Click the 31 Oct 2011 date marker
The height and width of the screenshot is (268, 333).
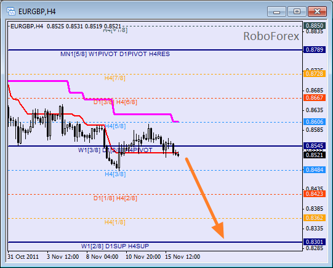coord(23,257)
